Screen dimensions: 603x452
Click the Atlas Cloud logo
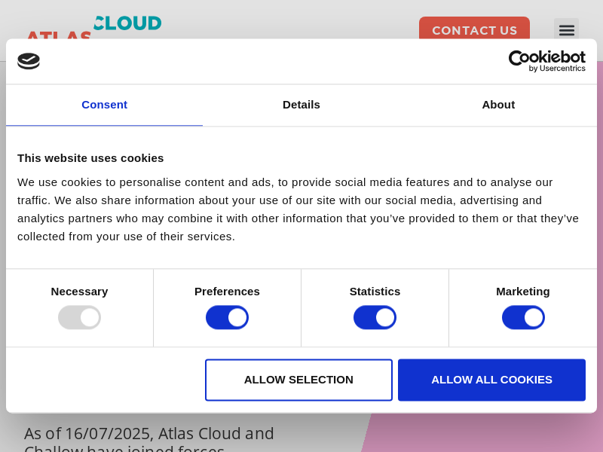point(93,29)
